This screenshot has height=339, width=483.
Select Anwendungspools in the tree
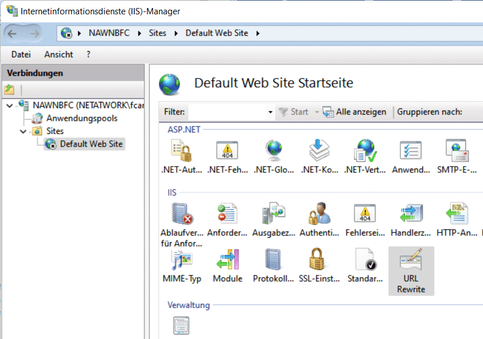(82, 118)
